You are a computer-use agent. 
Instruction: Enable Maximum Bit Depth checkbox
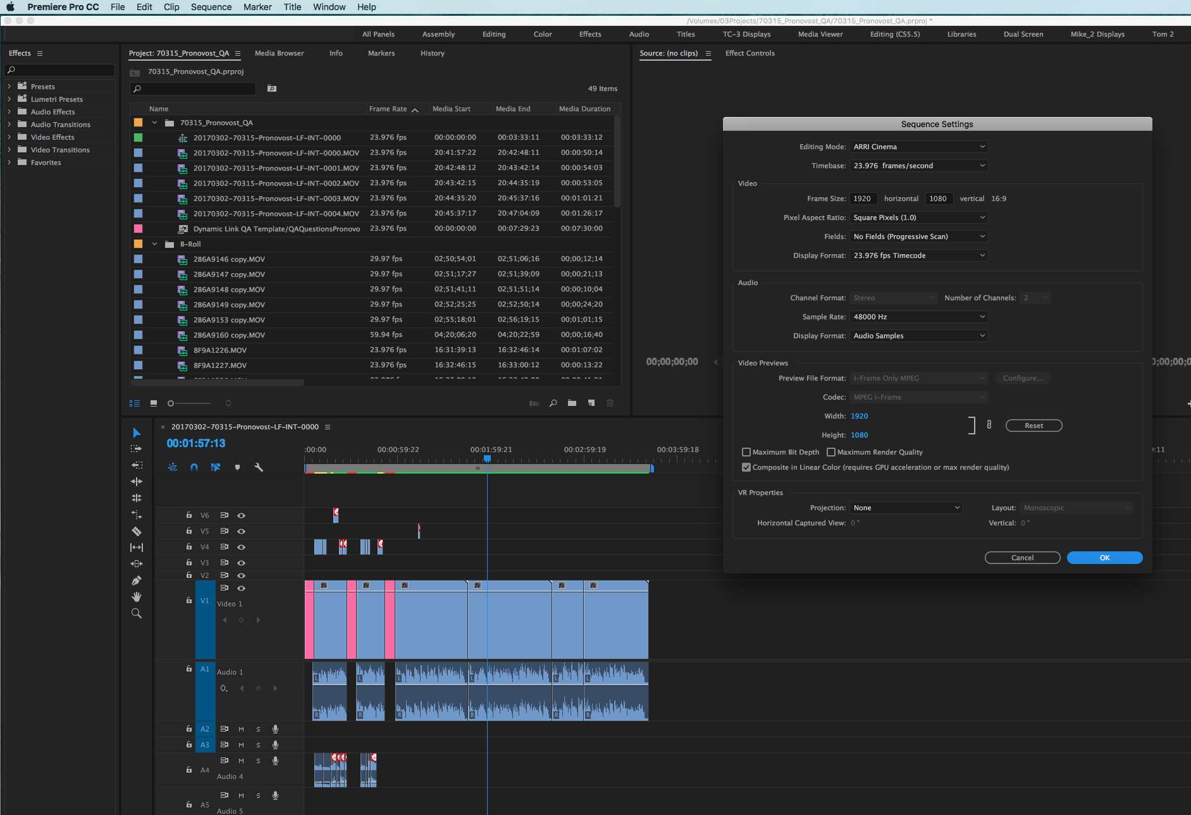click(746, 452)
